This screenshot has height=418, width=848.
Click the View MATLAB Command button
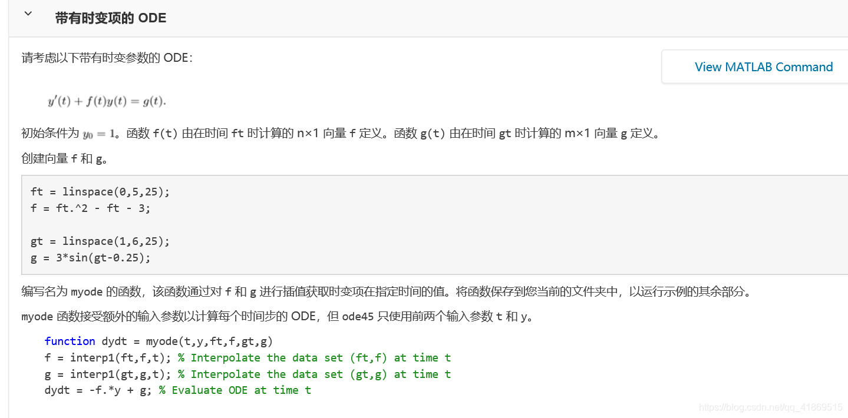pos(763,67)
